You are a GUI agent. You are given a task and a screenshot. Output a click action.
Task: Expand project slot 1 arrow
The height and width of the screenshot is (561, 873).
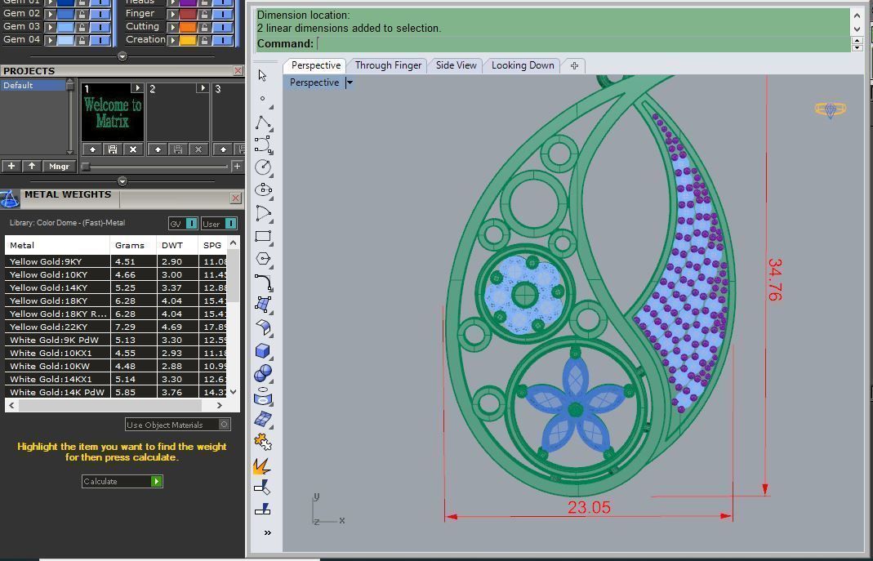(137, 88)
